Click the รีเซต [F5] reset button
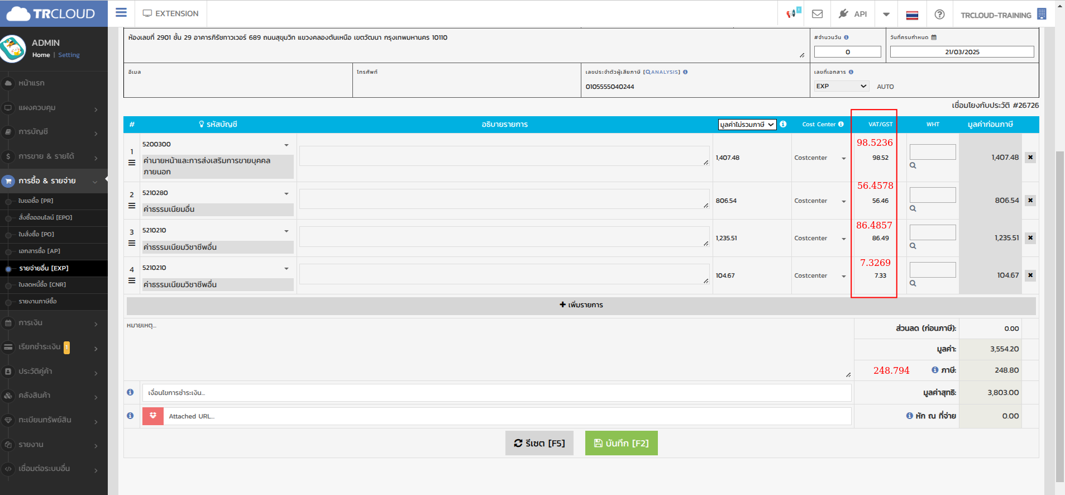Viewport: 1065px width, 495px height. (x=539, y=443)
